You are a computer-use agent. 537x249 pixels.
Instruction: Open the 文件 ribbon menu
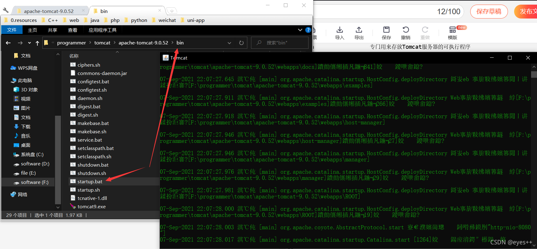pyautogui.click(x=12, y=30)
